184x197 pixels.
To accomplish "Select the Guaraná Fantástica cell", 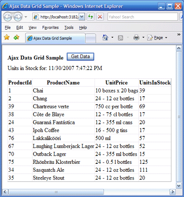I will 63,122.
